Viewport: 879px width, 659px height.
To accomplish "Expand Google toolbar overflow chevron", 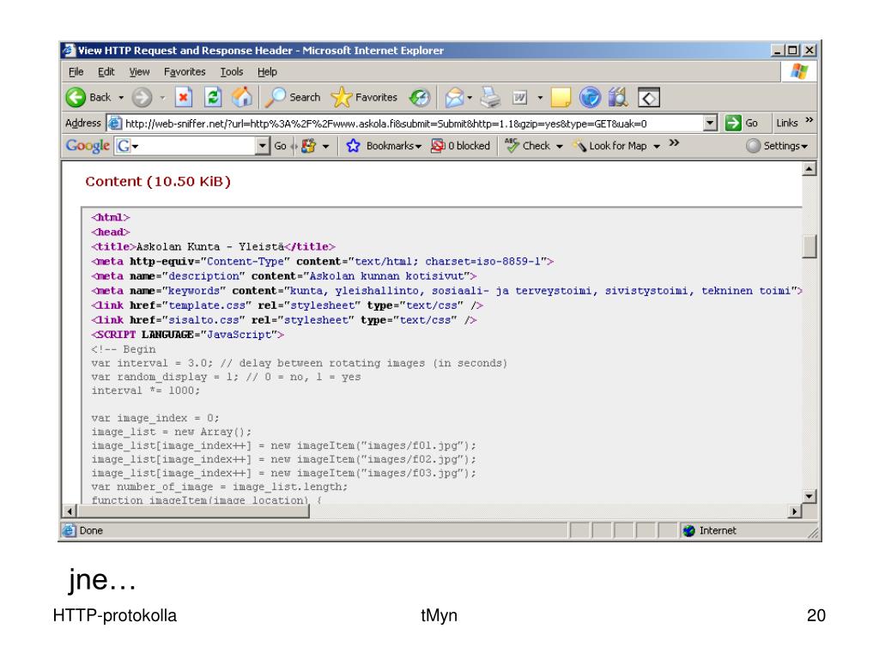I will click(674, 143).
